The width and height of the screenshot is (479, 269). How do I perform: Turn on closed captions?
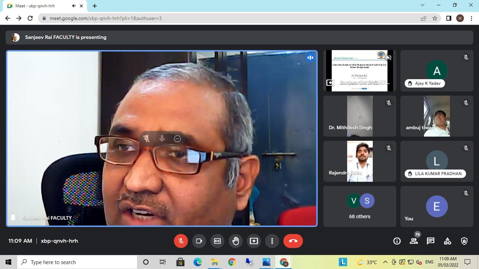pos(217,241)
